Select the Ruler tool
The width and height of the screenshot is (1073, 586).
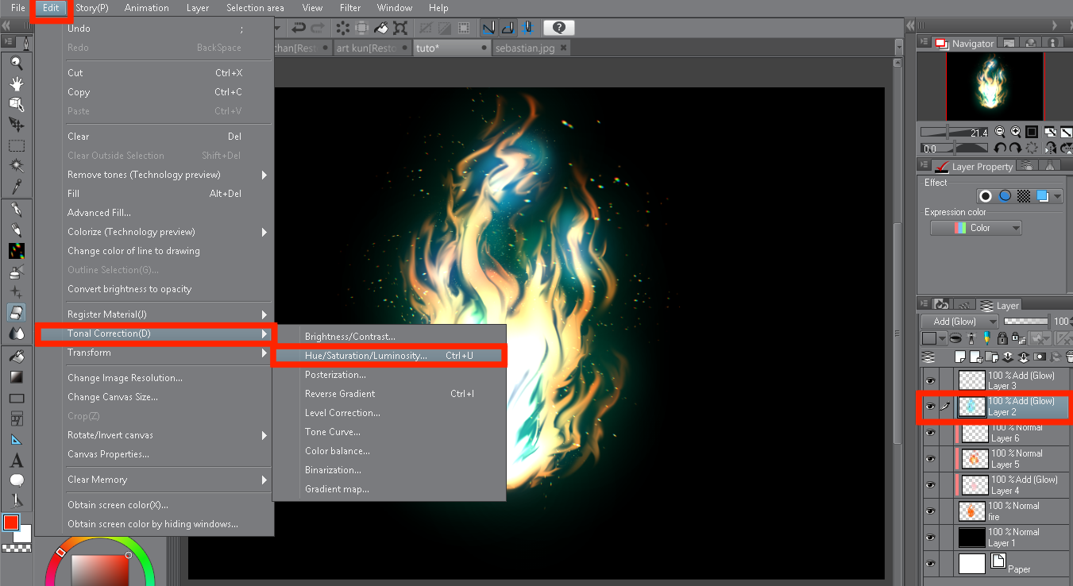pyautogui.click(x=16, y=439)
